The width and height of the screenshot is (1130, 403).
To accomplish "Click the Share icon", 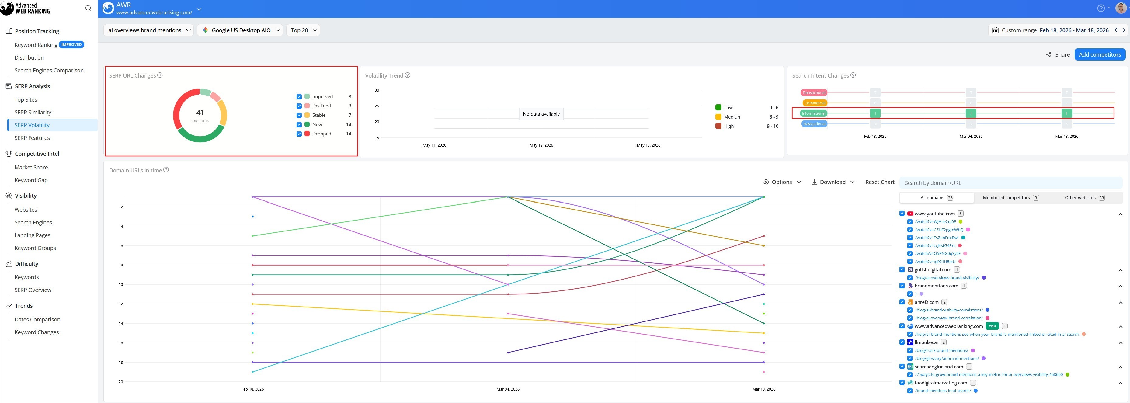I will click(1048, 55).
